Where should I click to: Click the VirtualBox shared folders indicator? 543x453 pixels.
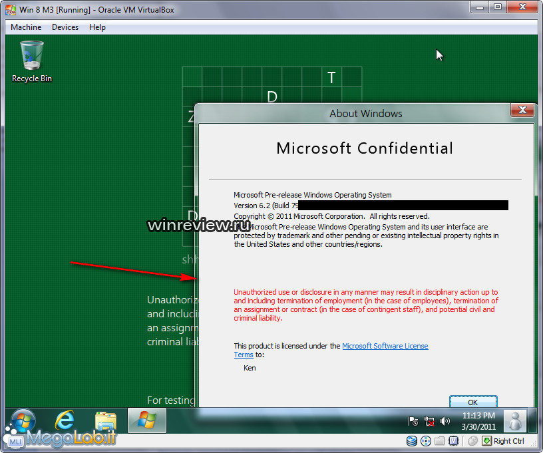tap(439, 441)
